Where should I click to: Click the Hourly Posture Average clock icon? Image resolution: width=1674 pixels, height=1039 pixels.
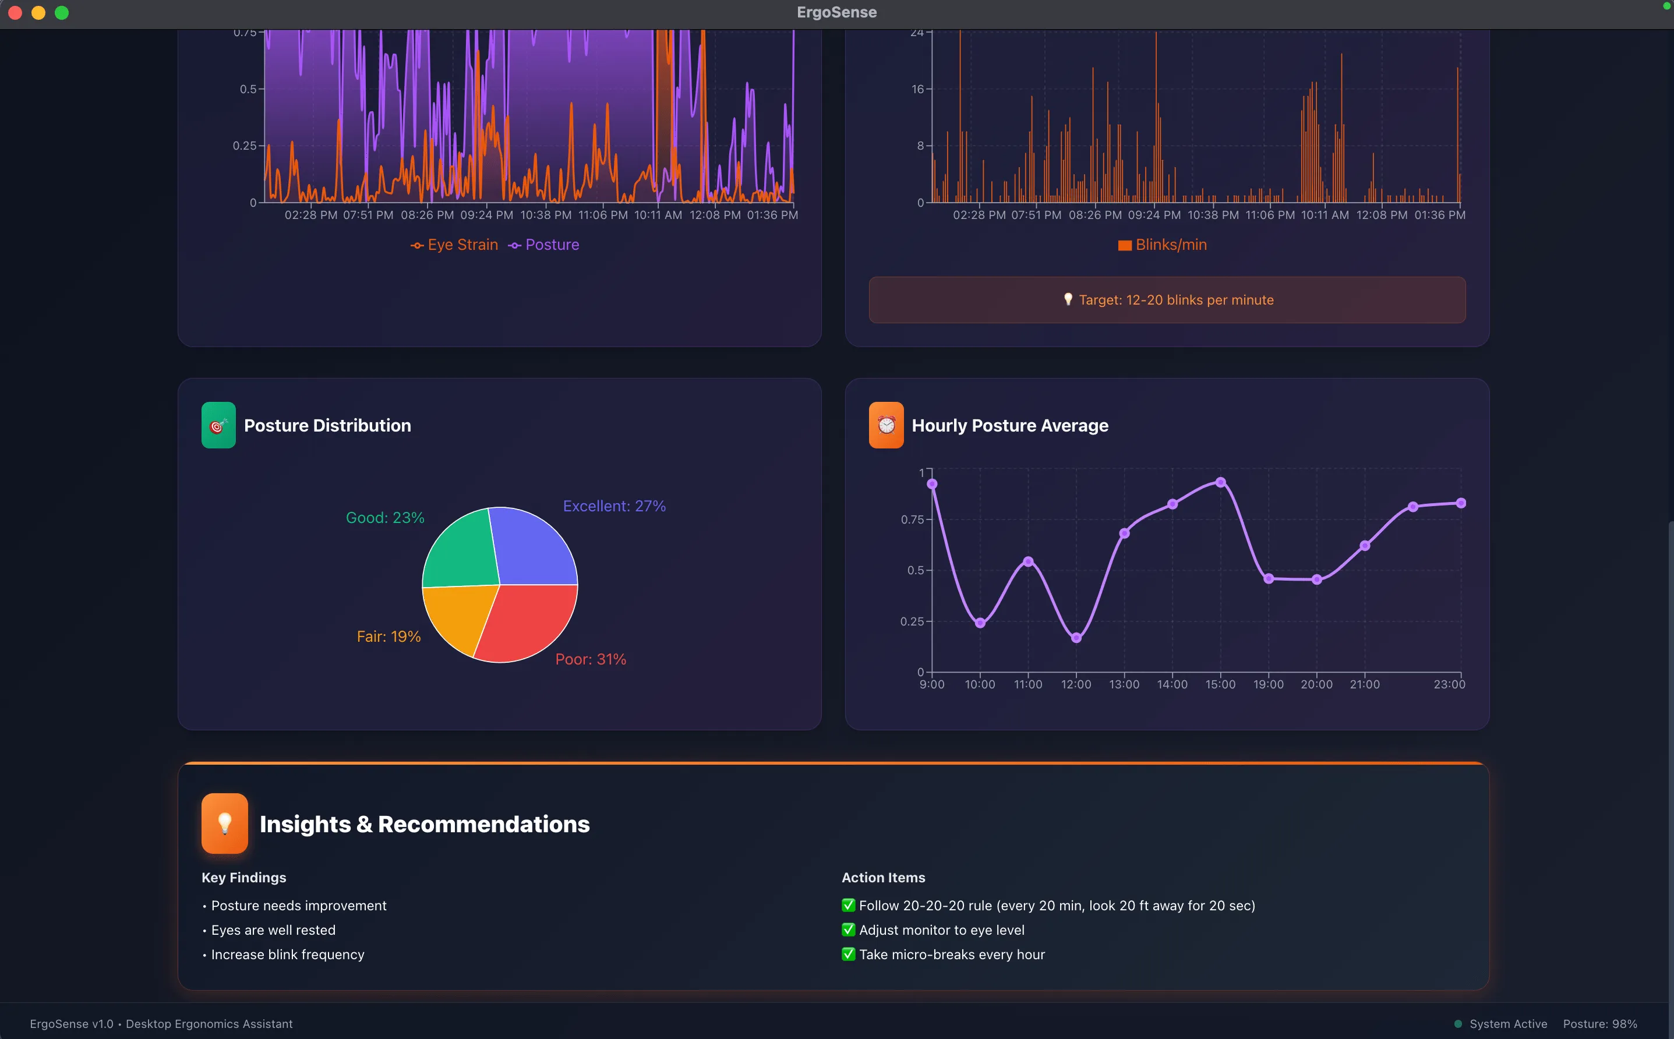(x=886, y=425)
